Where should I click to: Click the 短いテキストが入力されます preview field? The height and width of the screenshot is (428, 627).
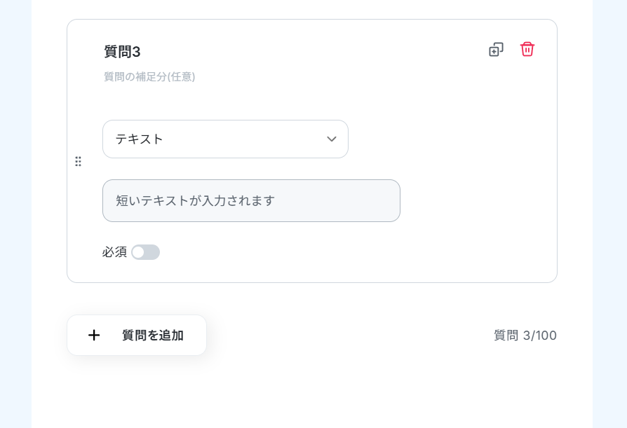[x=252, y=201]
